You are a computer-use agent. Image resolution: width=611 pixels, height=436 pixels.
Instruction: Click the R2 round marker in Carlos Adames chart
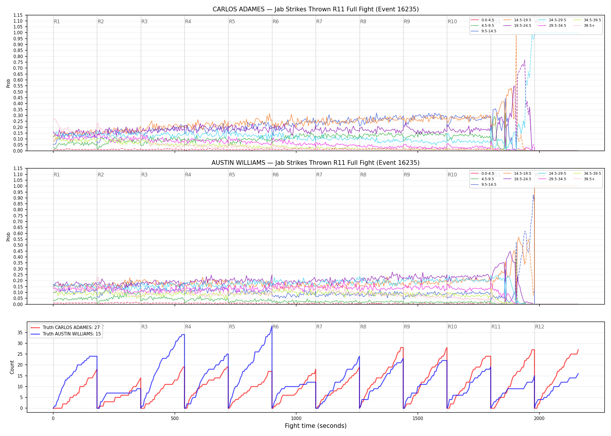tap(101, 22)
